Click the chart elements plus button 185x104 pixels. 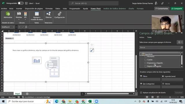92,45
